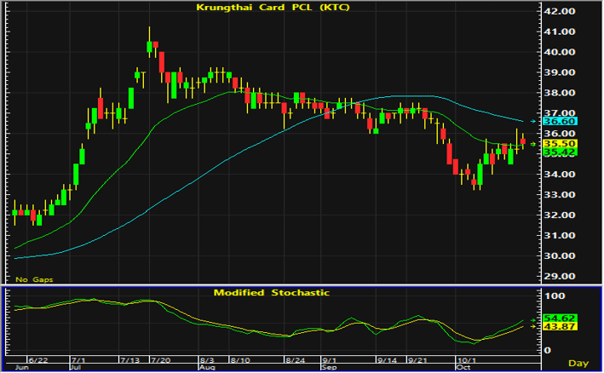This screenshot has height=373, width=604.
Task: Select the 7/20 date marker
Action: pyautogui.click(x=161, y=360)
